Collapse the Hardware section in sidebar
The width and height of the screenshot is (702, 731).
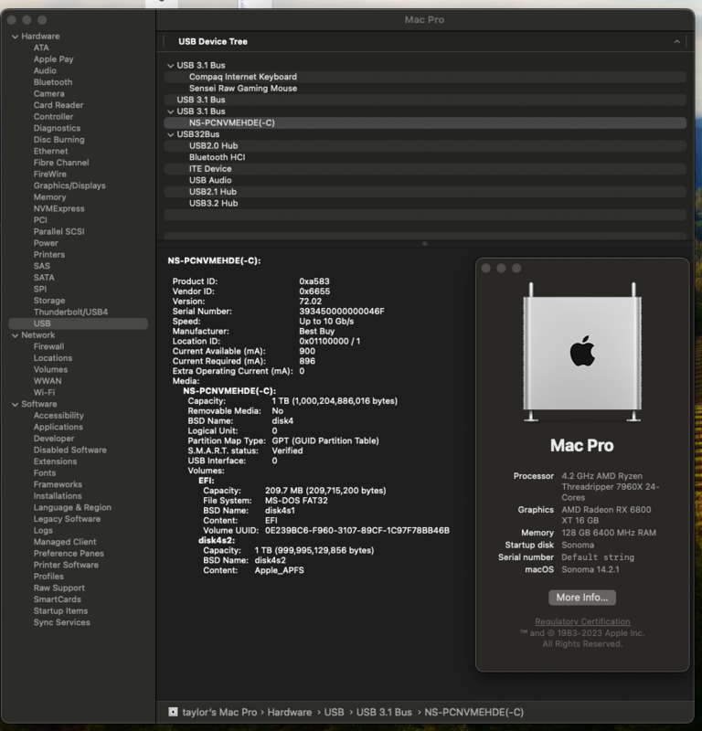click(x=15, y=37)
